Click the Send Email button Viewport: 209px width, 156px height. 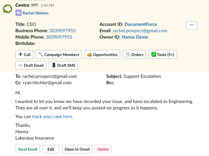pos(28,149)
